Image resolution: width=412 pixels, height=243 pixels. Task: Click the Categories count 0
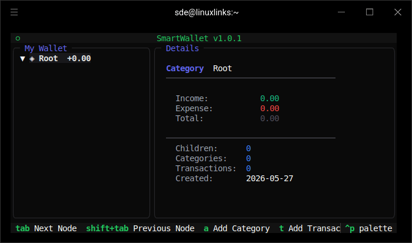click(x=248, y=158)
